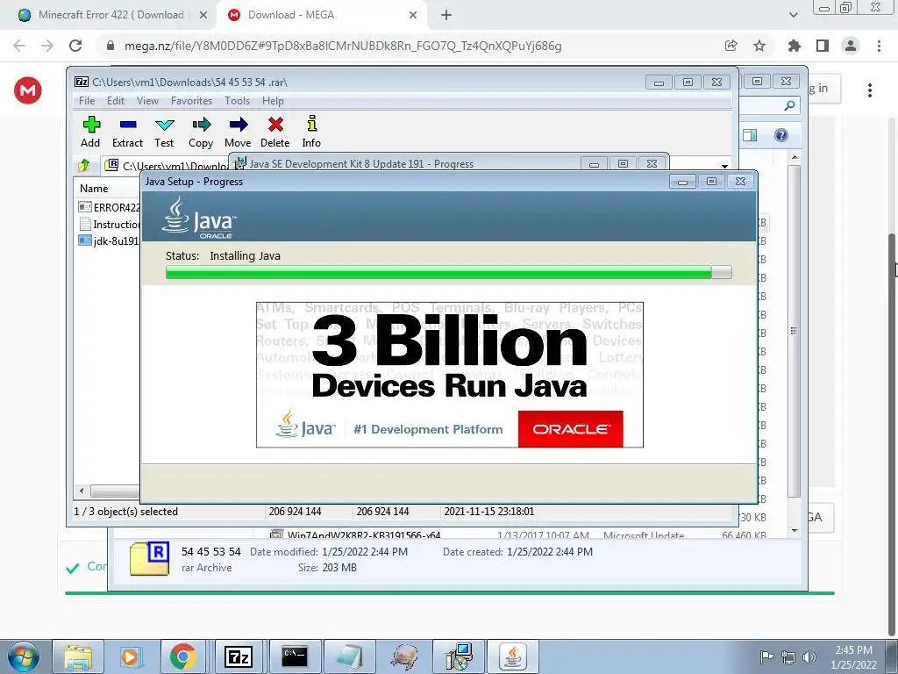Image resolution: width=898 pixels, height=674 pixels.
Task: Click the Move tool in 7-Zip toolbar
Action: (x=238, y=132)
